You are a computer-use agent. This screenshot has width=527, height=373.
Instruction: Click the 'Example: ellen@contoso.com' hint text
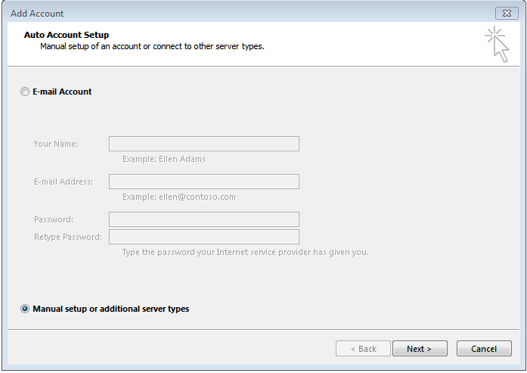point(178,197)
